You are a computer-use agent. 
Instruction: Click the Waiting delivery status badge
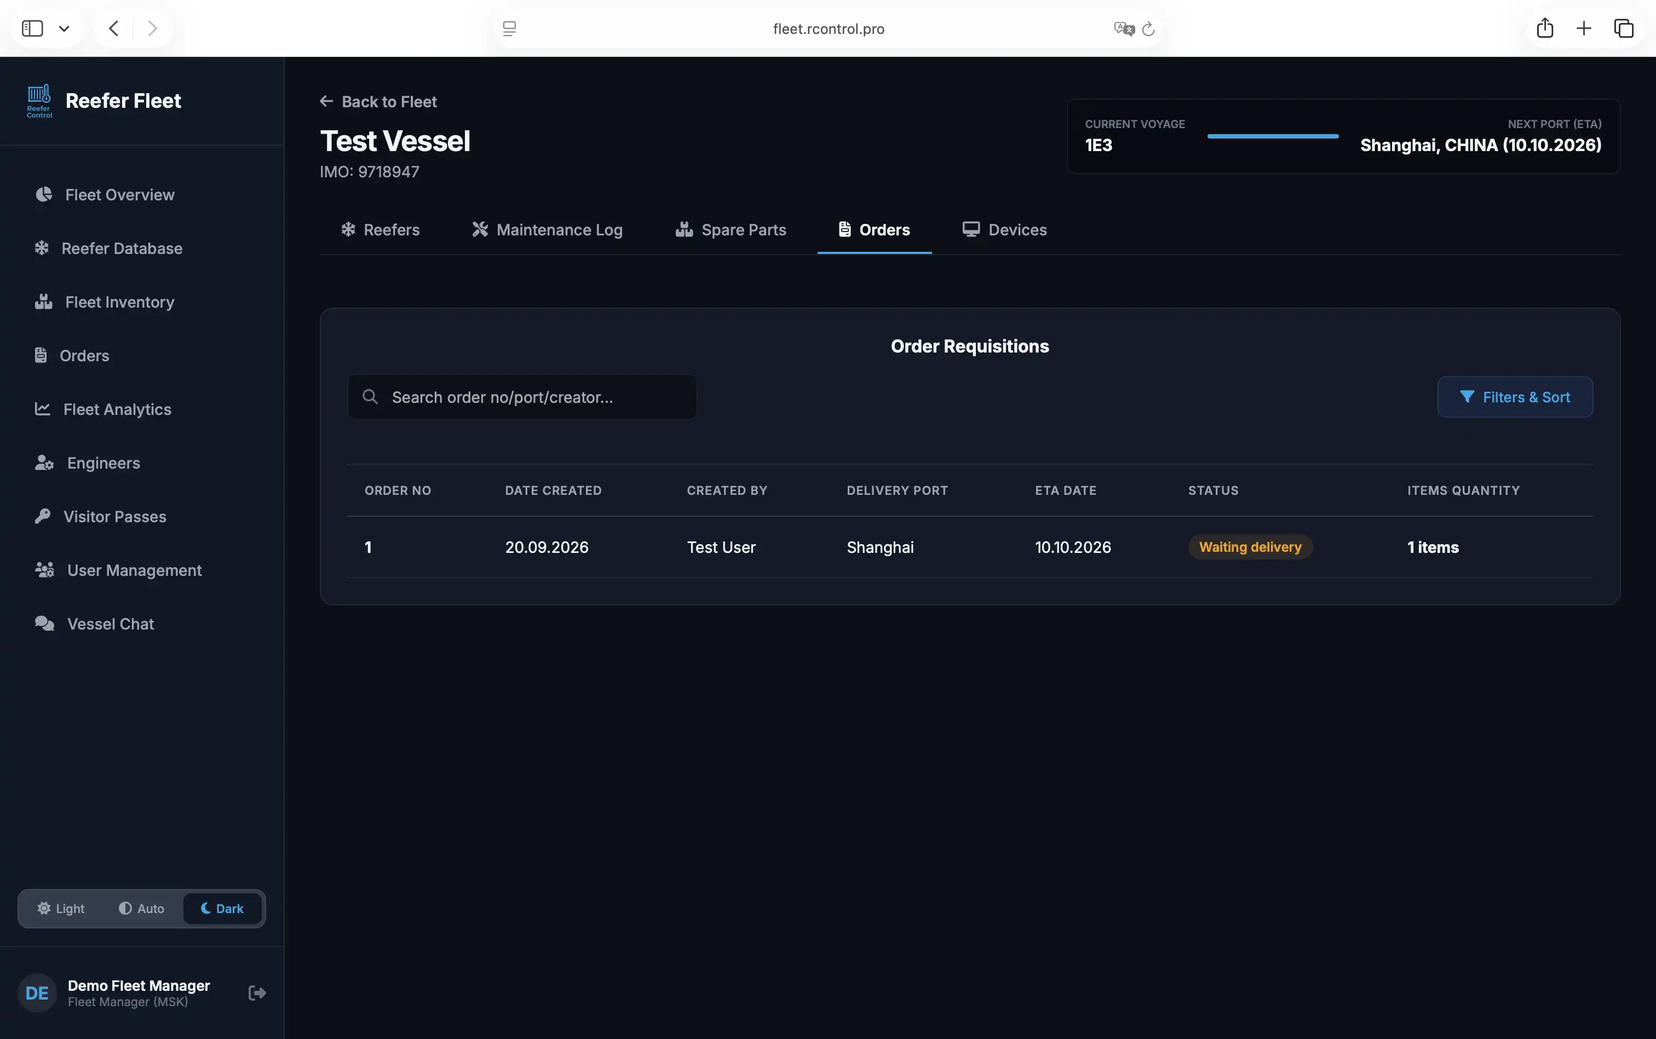click(x=1250, y=547)
